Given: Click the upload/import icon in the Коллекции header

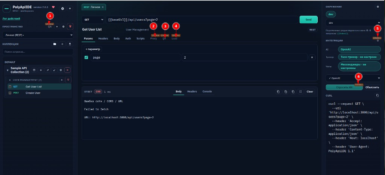Looking at the screenshot, I should pos(70,44).
